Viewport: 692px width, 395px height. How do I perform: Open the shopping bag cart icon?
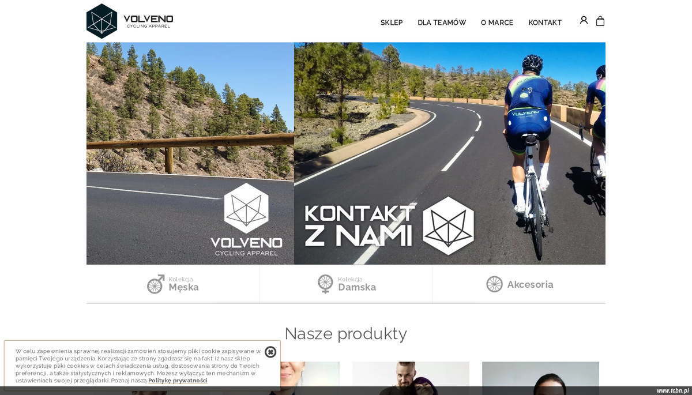pos(600,21)
